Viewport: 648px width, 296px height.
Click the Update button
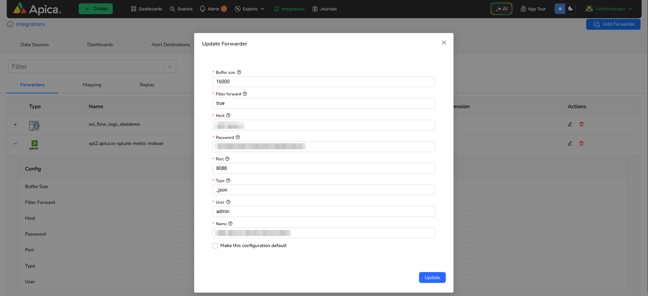432,277
